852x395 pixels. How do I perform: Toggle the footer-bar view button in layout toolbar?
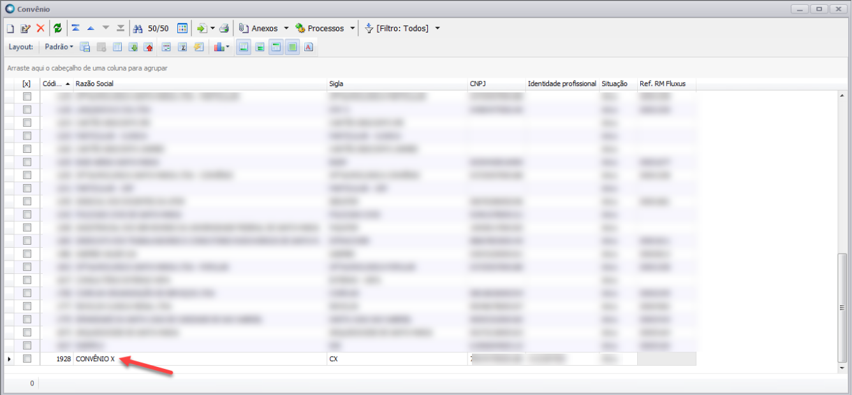pos(244,47)
